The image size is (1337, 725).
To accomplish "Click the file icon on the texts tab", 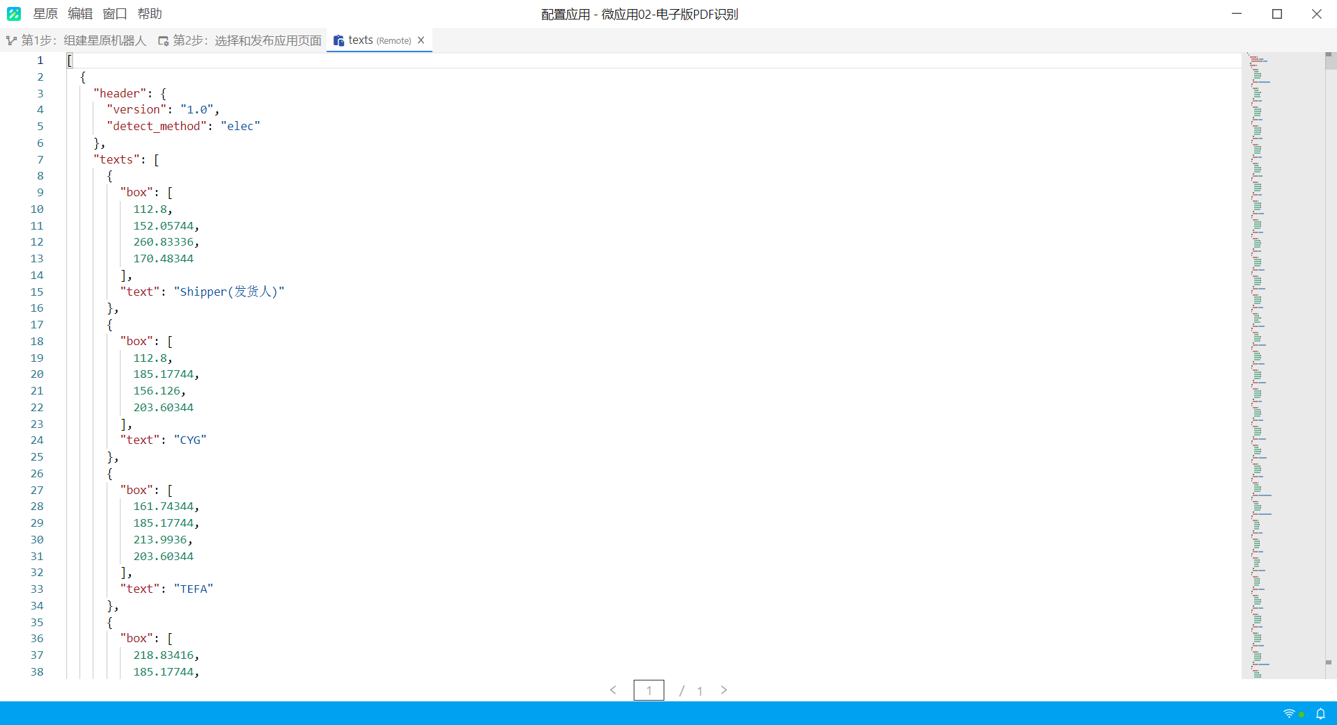I will click(x=339, y=41).
